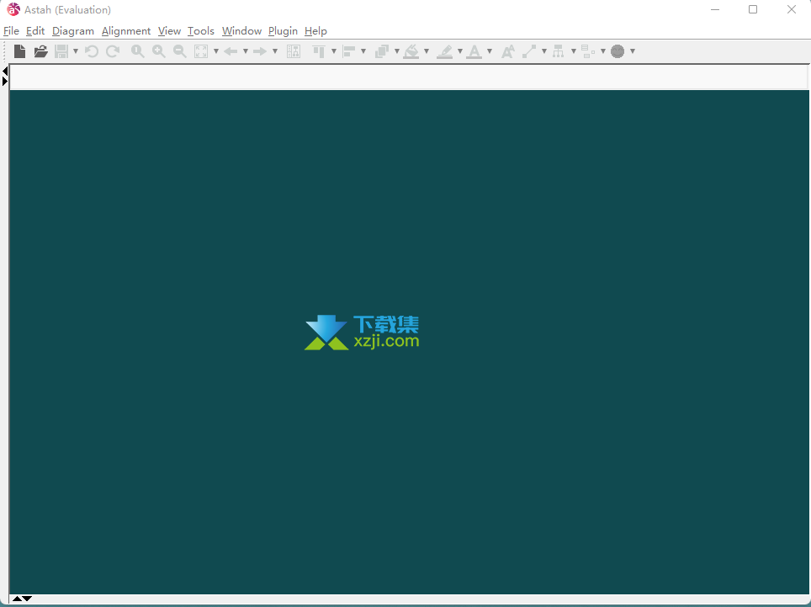Click the Fill Color bucket icon
This screenshot has height=607, width=811.
[x=411, y=51]
